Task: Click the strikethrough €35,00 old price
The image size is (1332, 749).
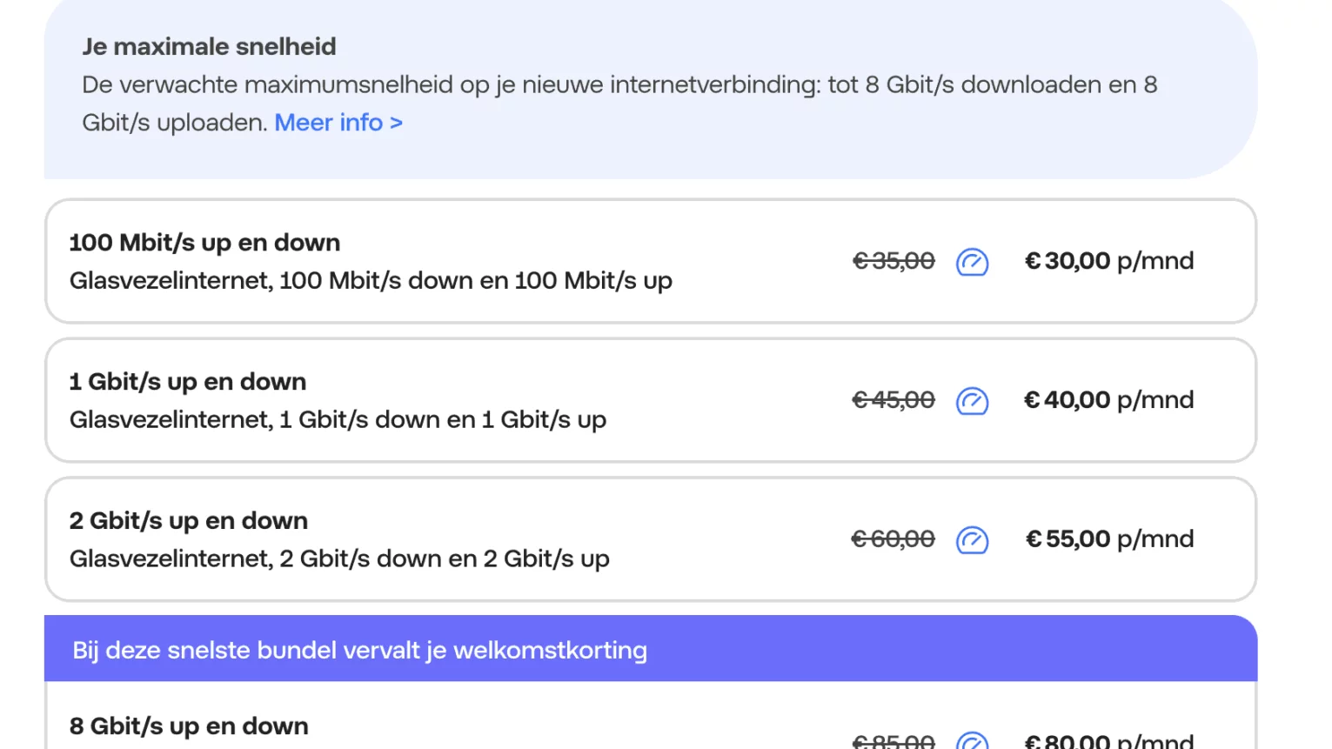Action: coord(894,261)
